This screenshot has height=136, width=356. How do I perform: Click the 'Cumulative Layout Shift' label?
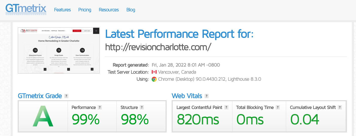click(313, 107)
